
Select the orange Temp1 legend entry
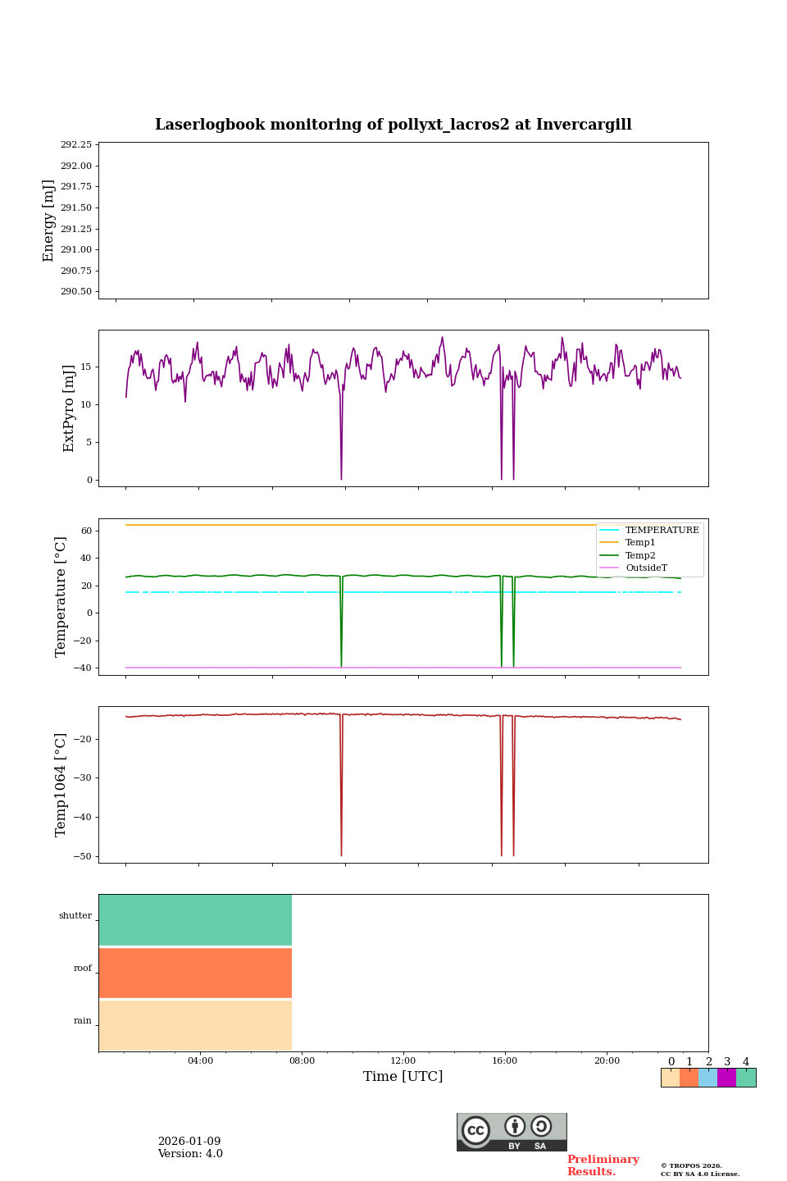(640, 543)
